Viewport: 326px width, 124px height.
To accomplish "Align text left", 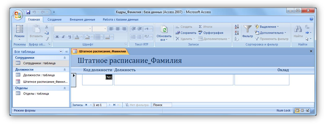I will [111, 29].
